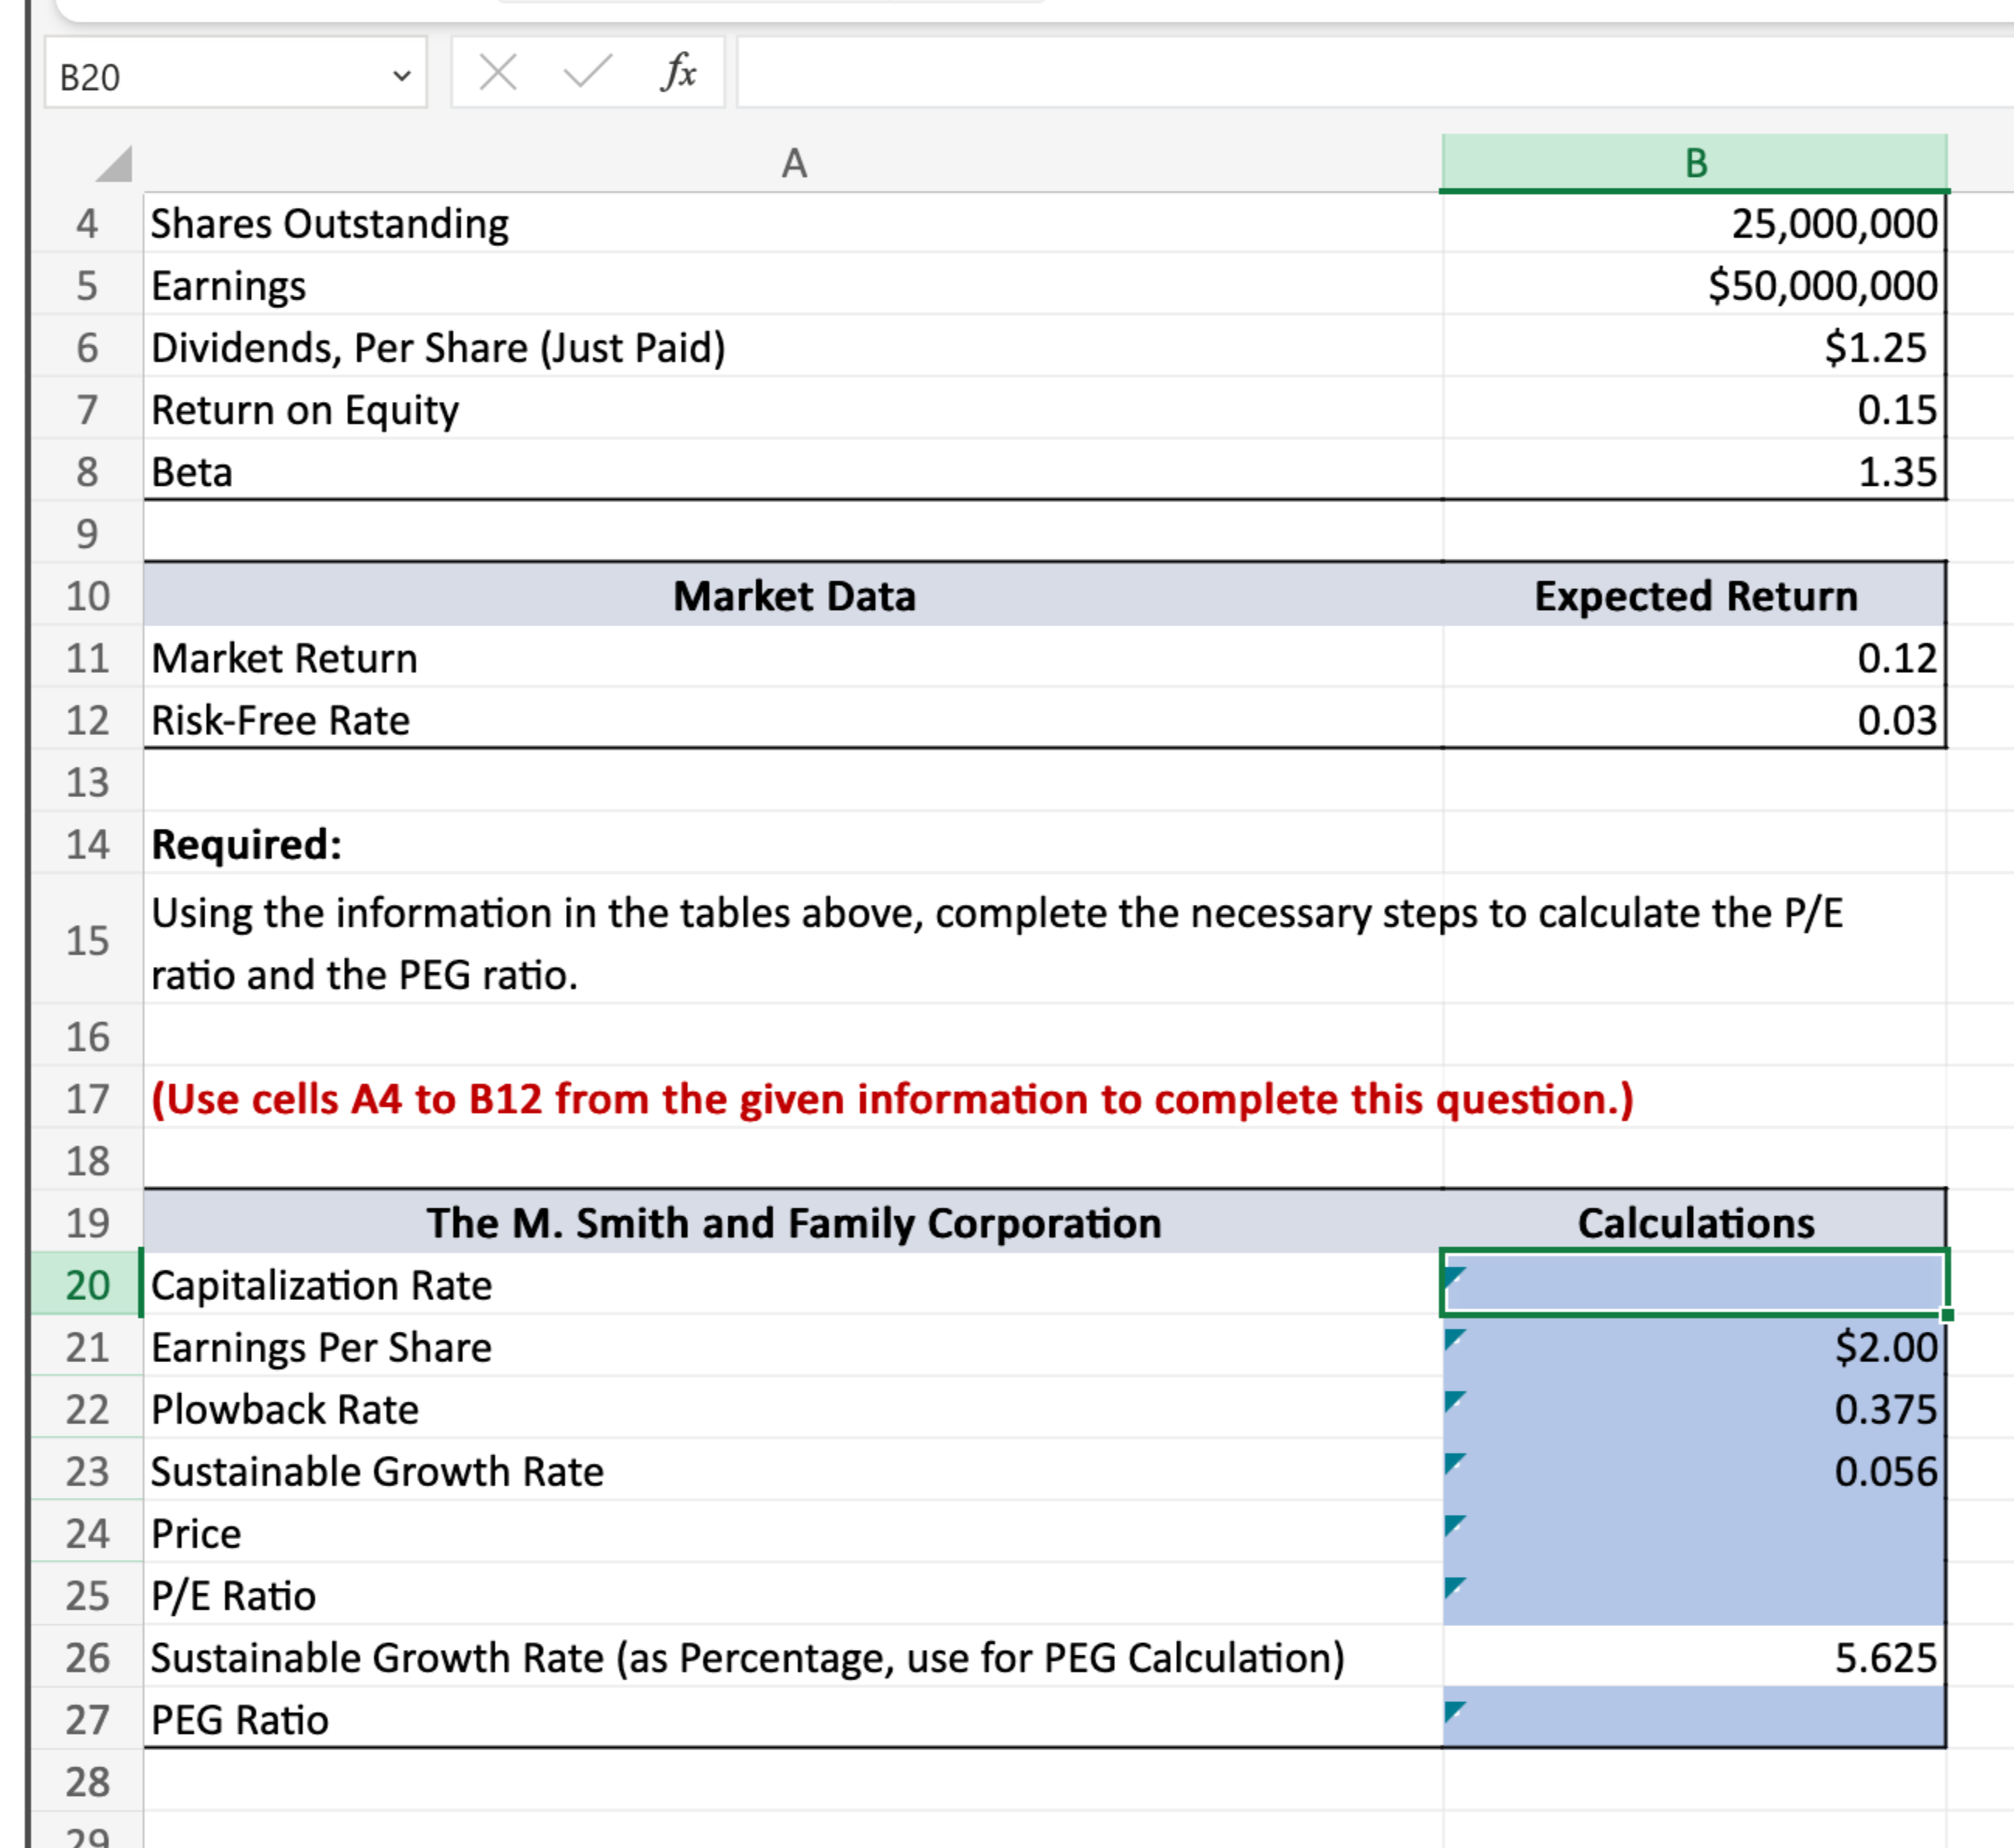Viewport: 2014px width, 1848px height.
Task: Click the Enter checkmark formula icon
Action: (587, 72)
